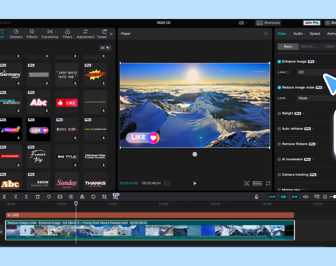Image resolution: width=336 pixels, height=266 pixels.
Task: Enable the AI movement checkbox
Action: pos(279,159)
